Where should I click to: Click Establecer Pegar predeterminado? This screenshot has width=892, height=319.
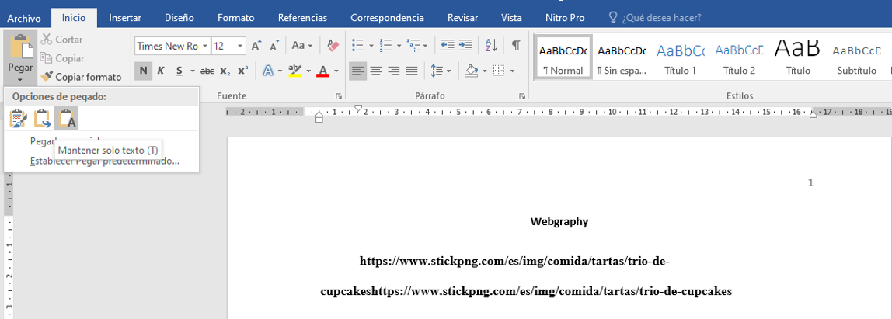pyautogui.click(x=104, y=161)
